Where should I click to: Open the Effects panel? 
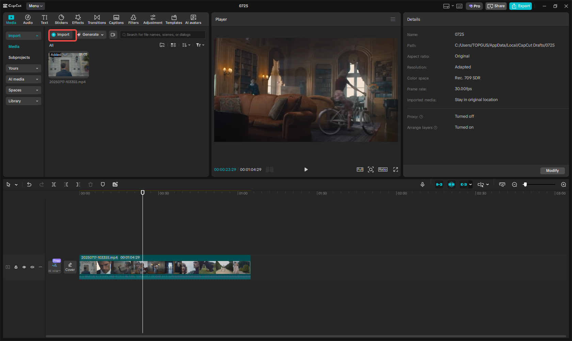[x=78, y=19]
